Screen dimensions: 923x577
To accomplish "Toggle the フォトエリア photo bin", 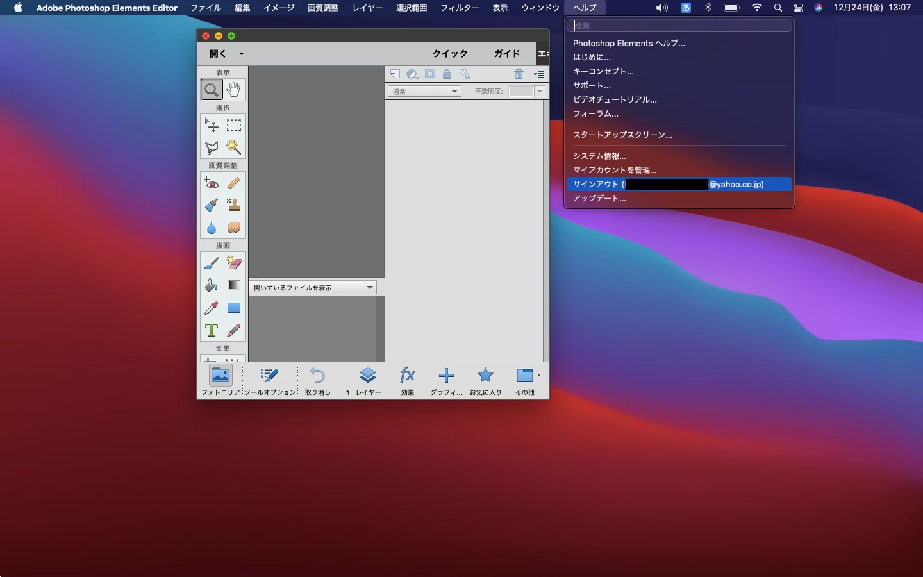I will click(220, 381).
